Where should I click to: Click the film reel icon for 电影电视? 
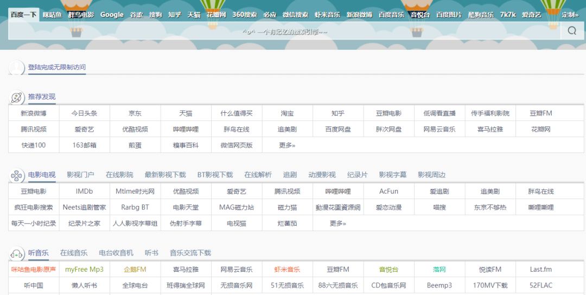tap(17, 175)
